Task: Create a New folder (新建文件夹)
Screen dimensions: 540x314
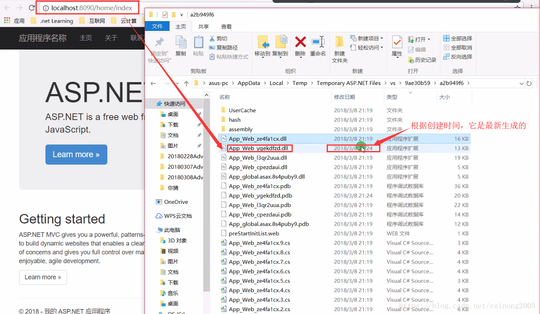Action: 339,49
